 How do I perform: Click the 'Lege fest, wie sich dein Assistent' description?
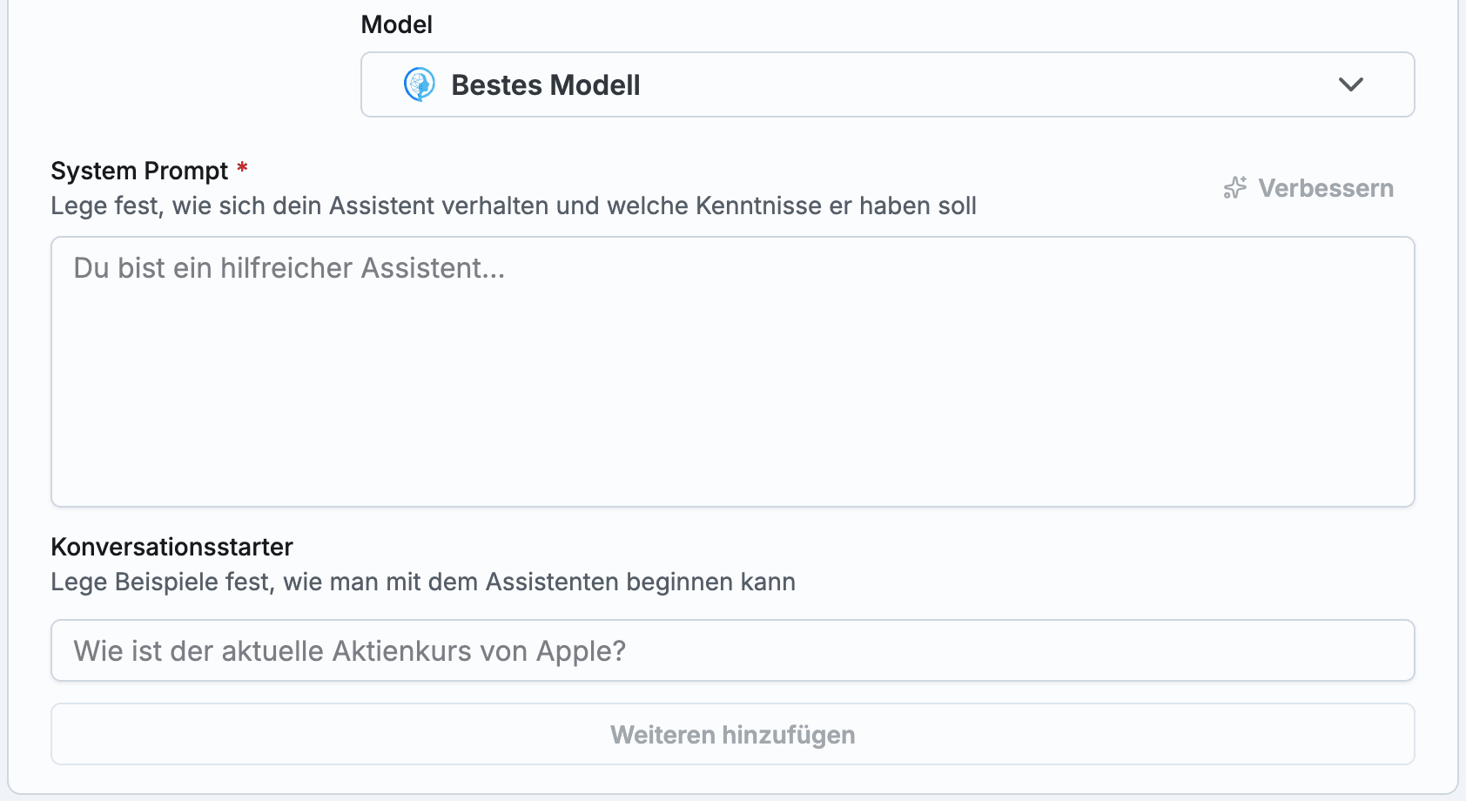click(x=513, y=206)
